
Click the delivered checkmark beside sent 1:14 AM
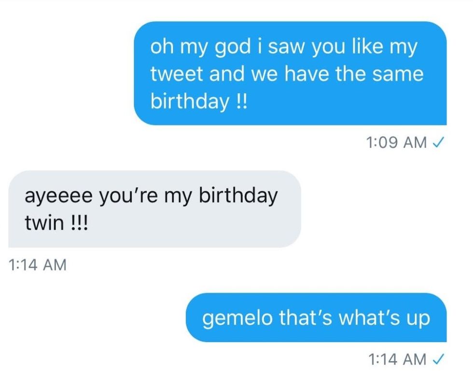(x=439, y=359)
